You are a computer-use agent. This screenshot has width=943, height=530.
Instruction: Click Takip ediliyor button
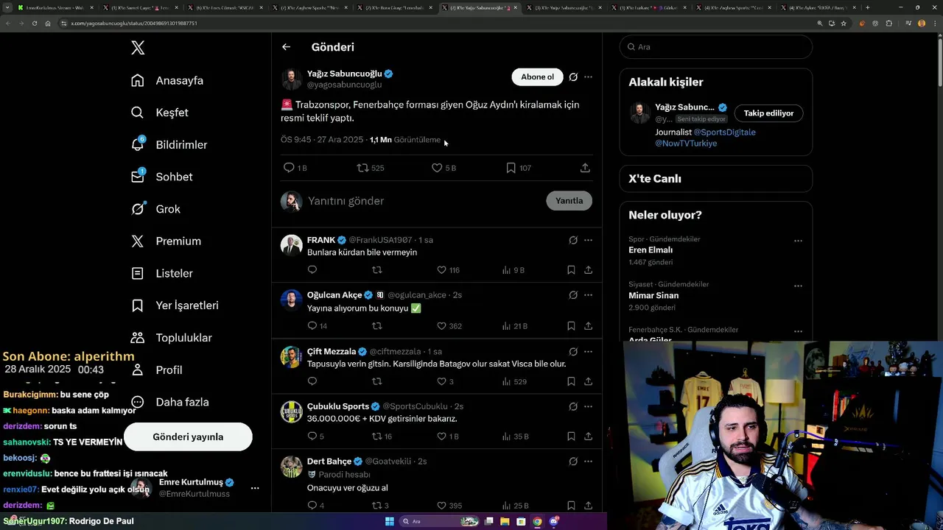point(768,113)
